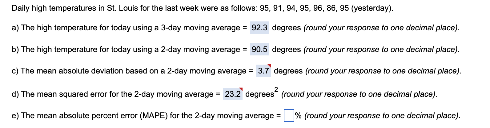Click the 3.7 answer field
The height and width of the screenshot is (128, 490).
pos(264,71)
